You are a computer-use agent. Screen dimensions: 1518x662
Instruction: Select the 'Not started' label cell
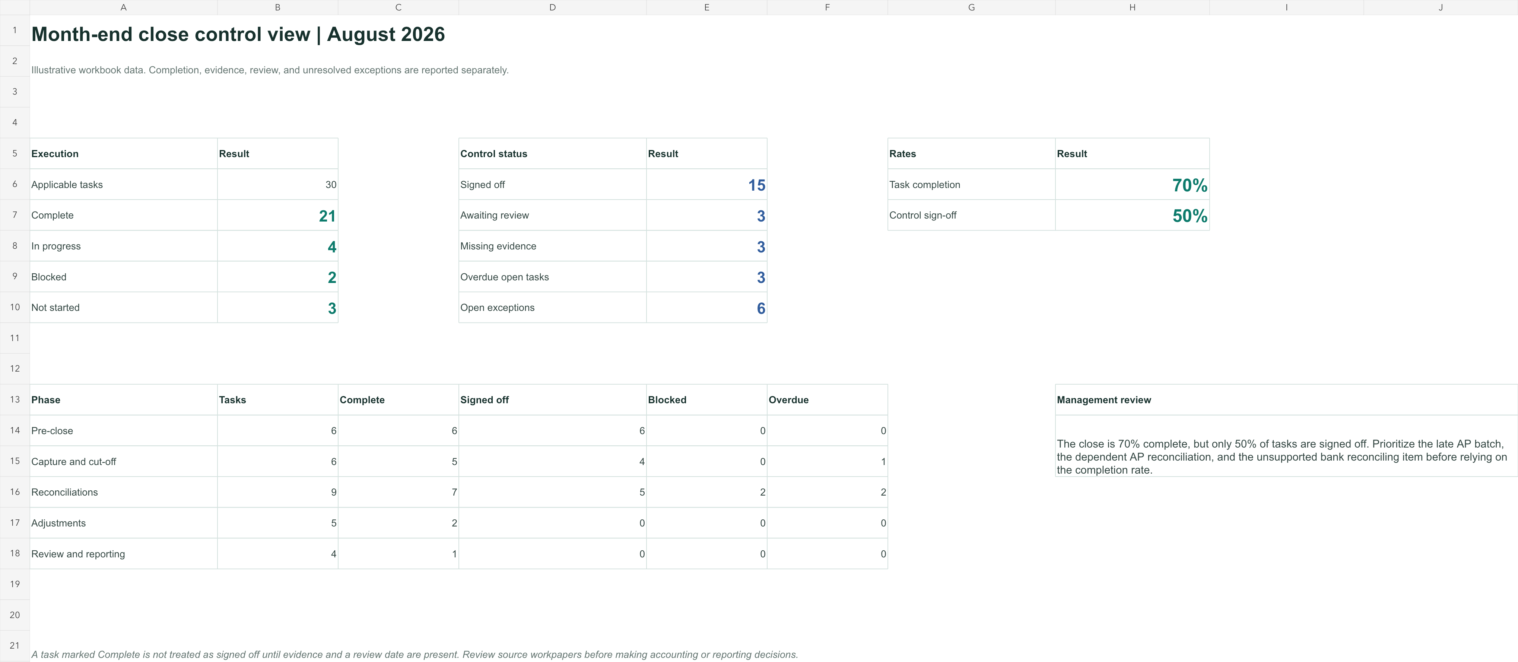point(124,308)
